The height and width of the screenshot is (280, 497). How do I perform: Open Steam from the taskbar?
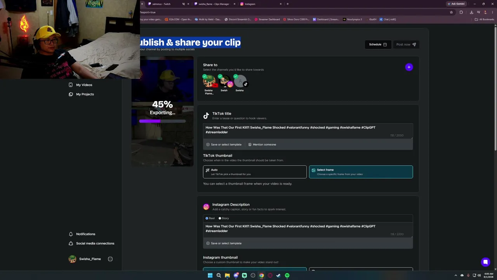tap(278, 275)
